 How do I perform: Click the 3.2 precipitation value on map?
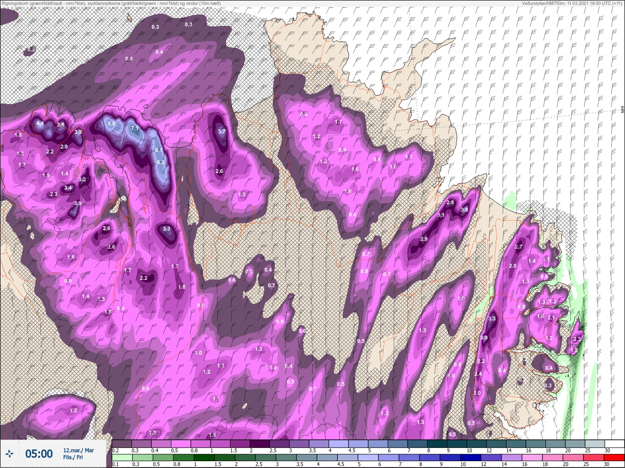click(82, 179)
